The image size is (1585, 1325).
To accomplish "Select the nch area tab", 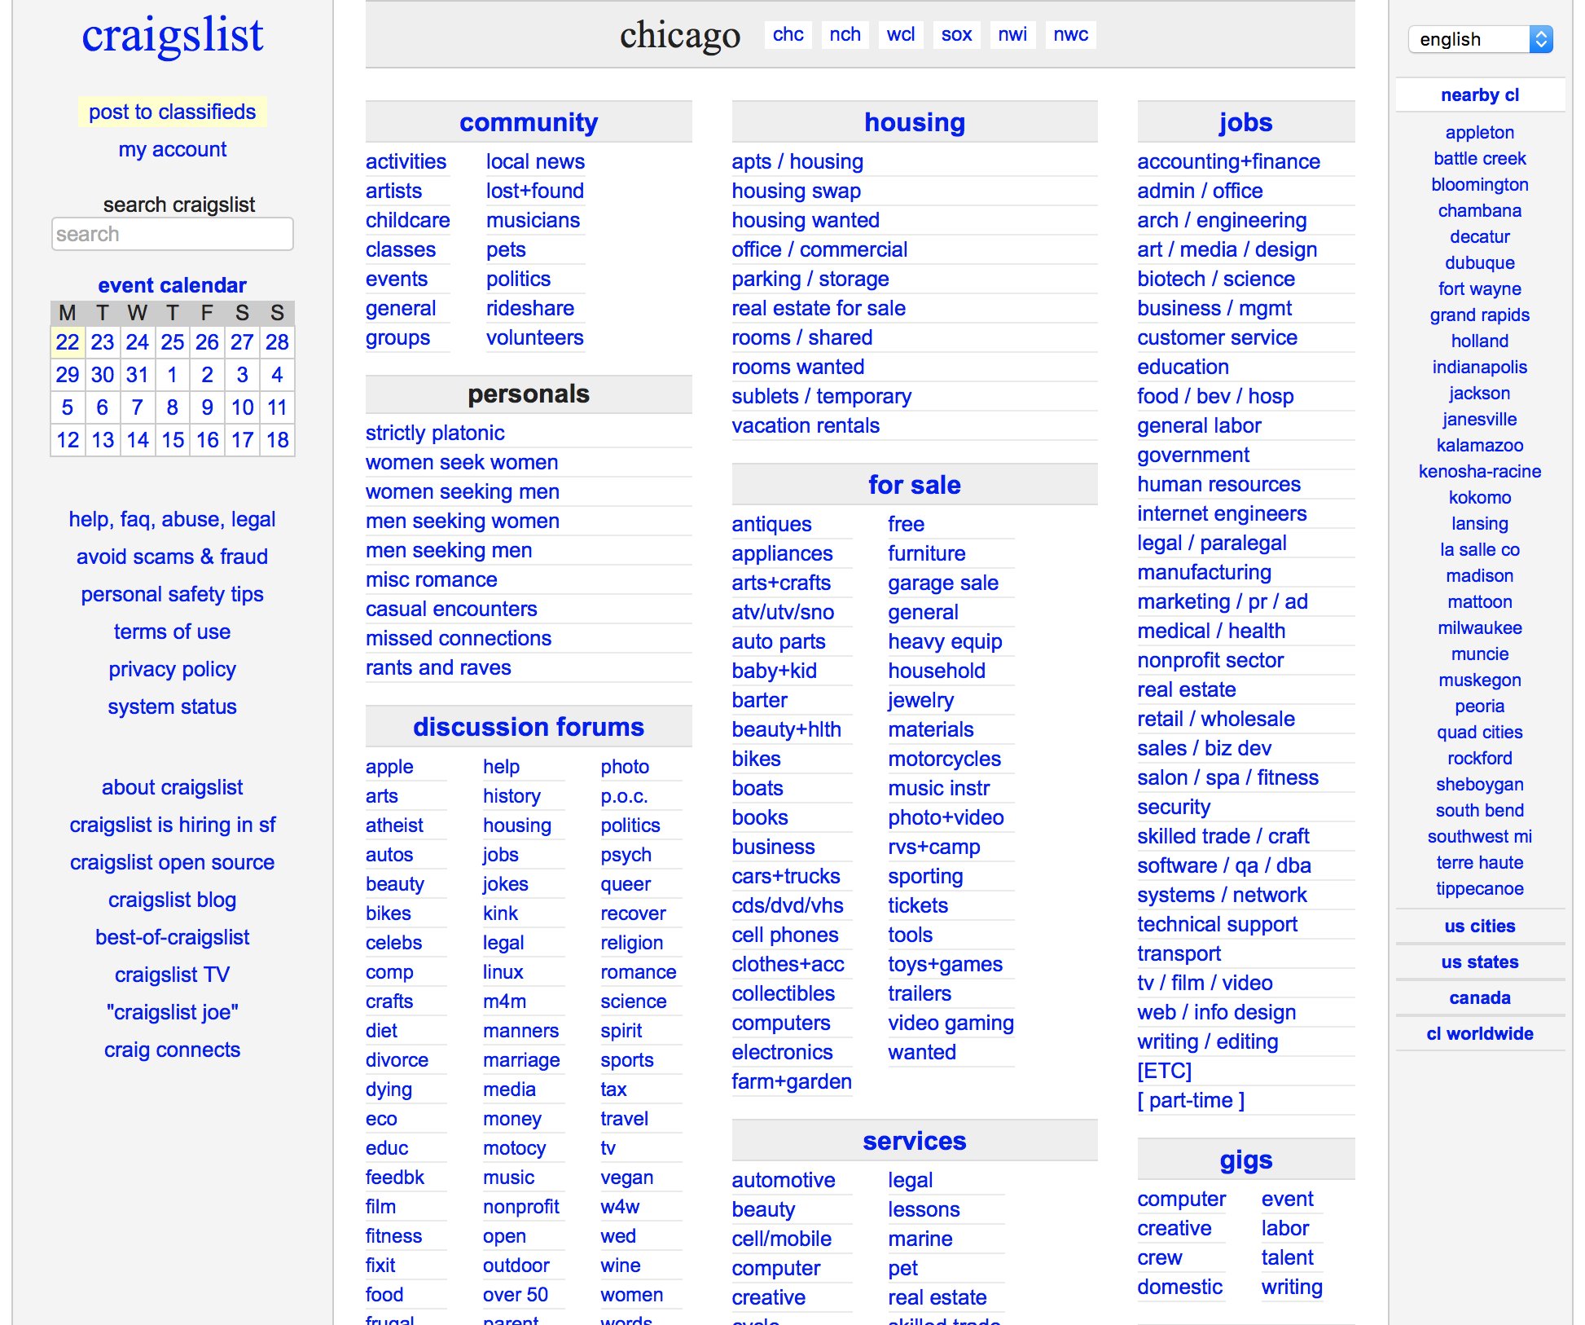I will tap(845, 34).
